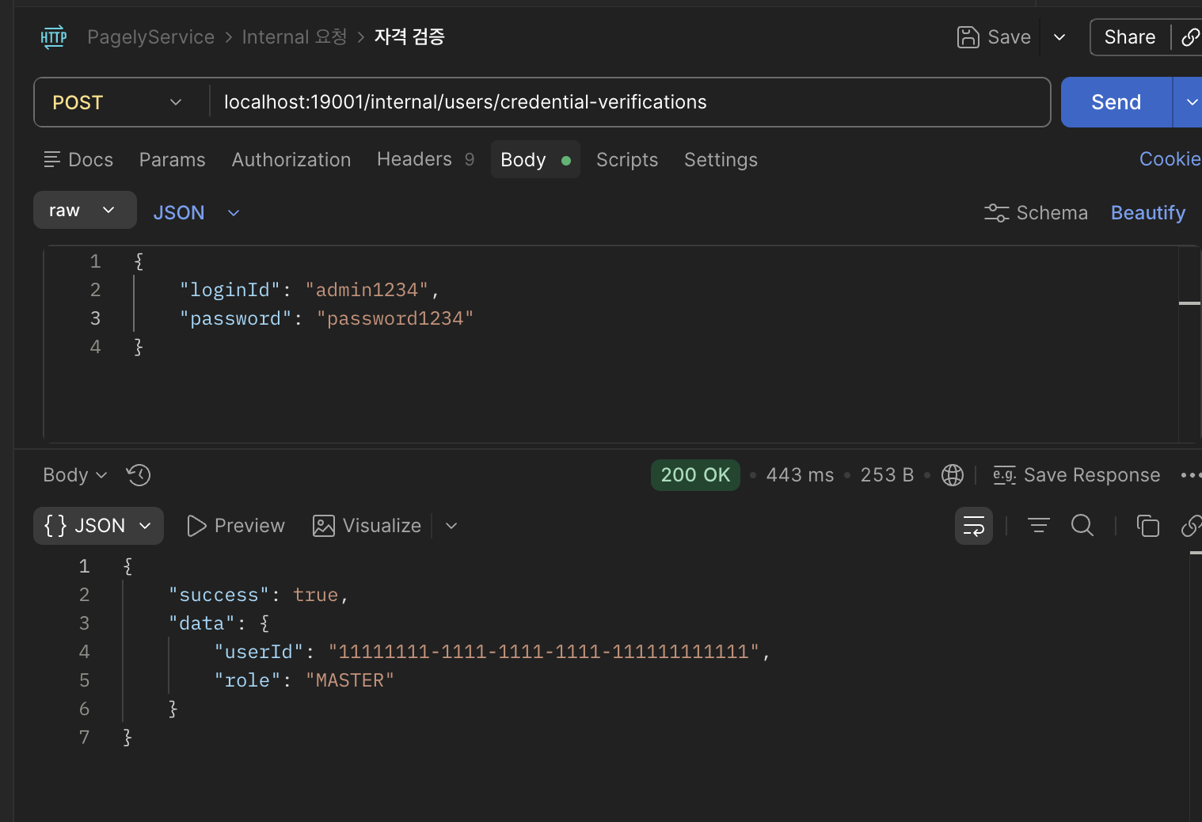Viewport: 1202px width, 822px height.
Task: Copy request link via the chain icon beside Share
Action: click(1190, 37)
